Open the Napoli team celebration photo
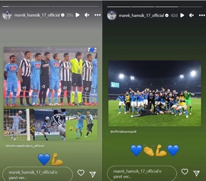The width and height of the screenshot is (206, 181). point(154,93)
